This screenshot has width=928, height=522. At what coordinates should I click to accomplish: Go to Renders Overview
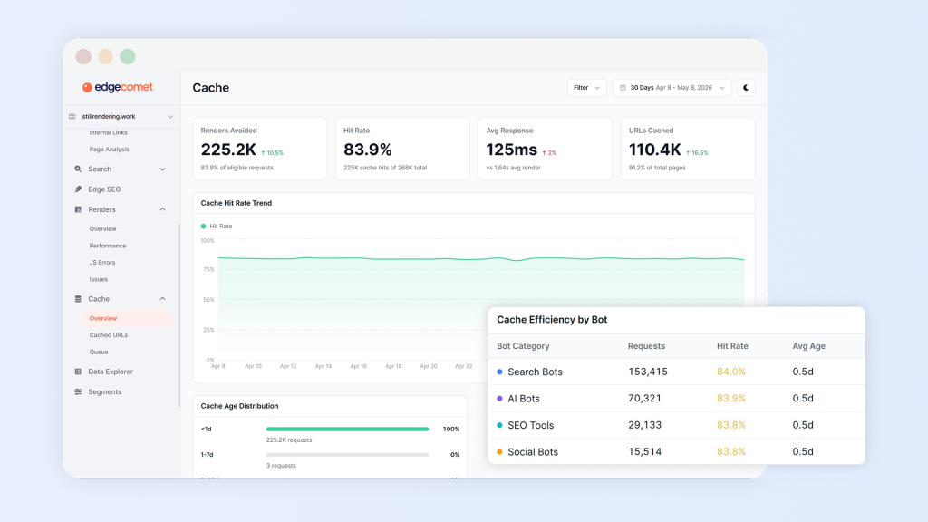[x=103, y=229]
